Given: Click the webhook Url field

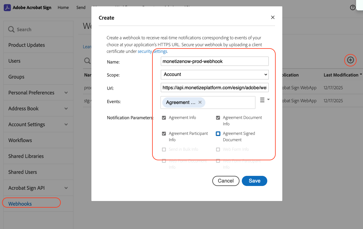Looking at the screenshot, I should click(215, 87).
